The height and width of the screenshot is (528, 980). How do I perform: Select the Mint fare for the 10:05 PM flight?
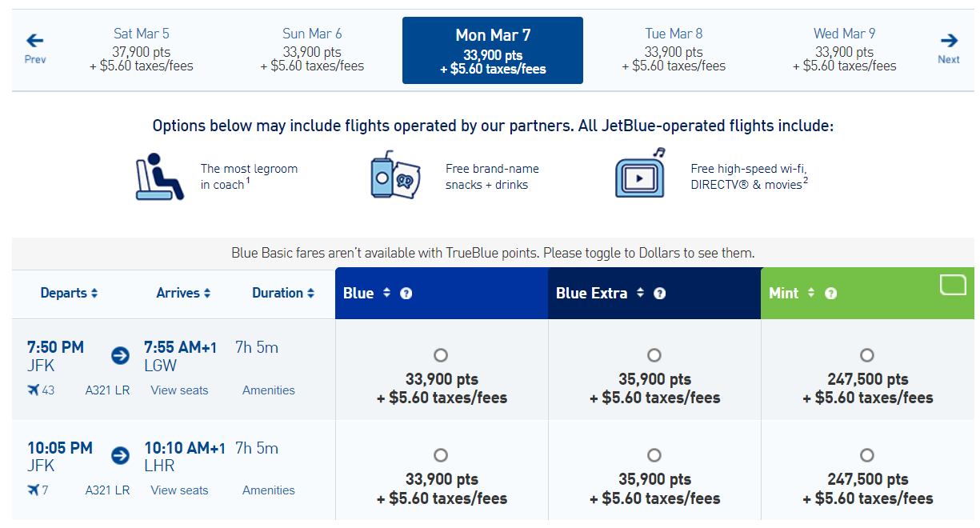(x=867, y=455)
